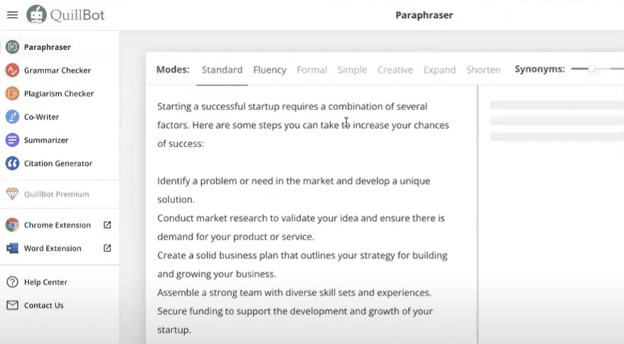Viewport: 624px width, 344px height.
Task: Open the Citation Generator quote icon
Action: pos(12,163)
